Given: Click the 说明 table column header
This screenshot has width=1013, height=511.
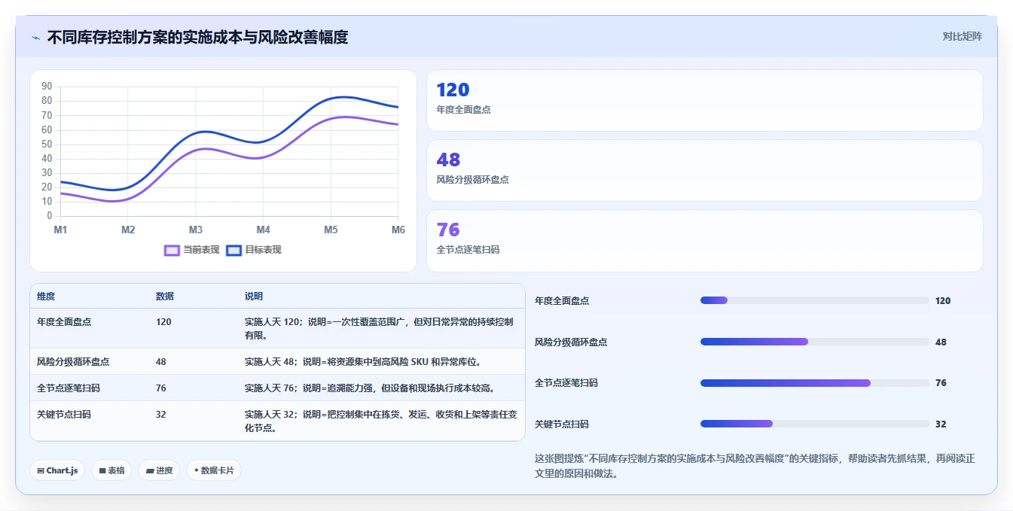Looking at the screenshot, I should [x=254, y=297].
